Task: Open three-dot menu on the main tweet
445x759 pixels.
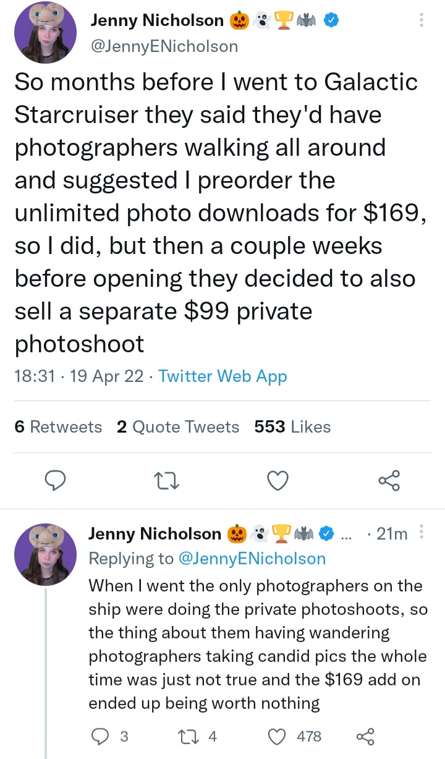Action: (422, 20)
